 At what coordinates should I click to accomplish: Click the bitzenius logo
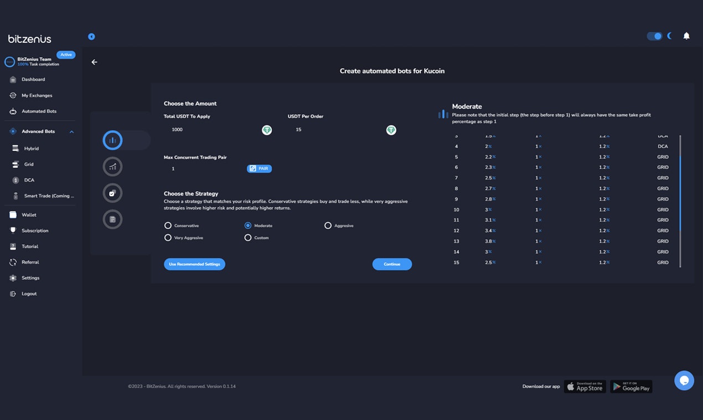tap(29, 39)
